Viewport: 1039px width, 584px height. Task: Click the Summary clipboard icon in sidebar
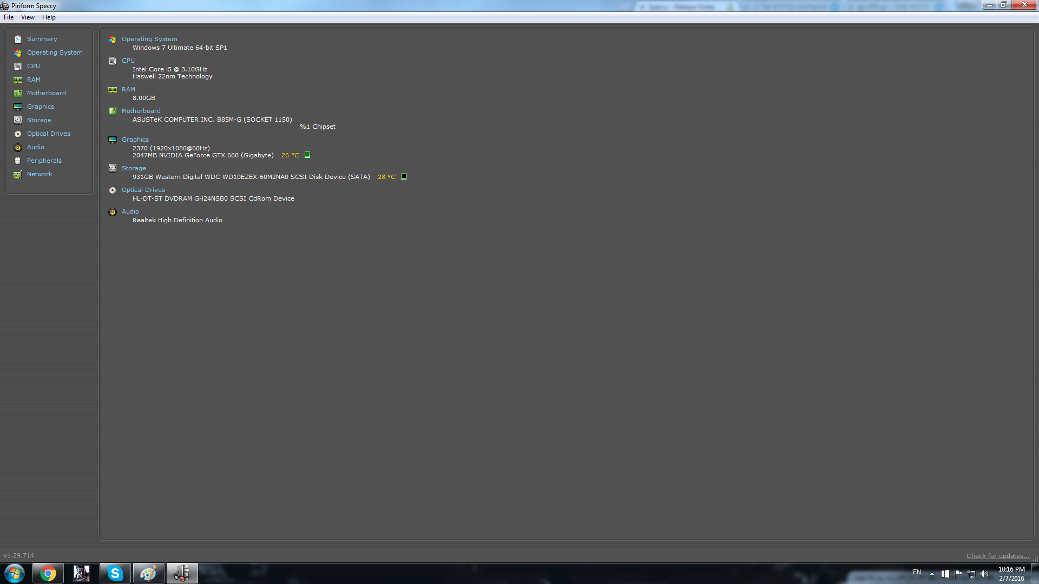[18, 39]
